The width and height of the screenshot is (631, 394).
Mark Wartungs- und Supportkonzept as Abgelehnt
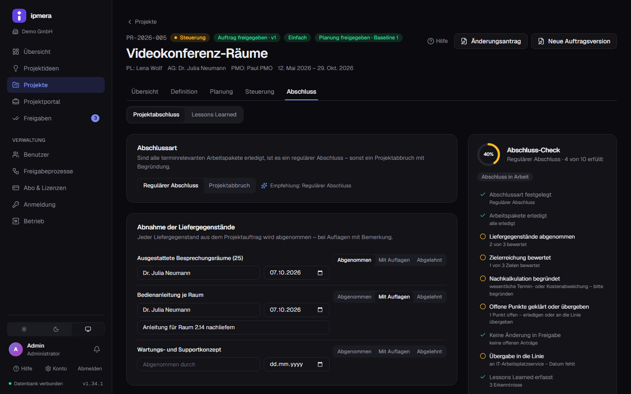point(429,352)
